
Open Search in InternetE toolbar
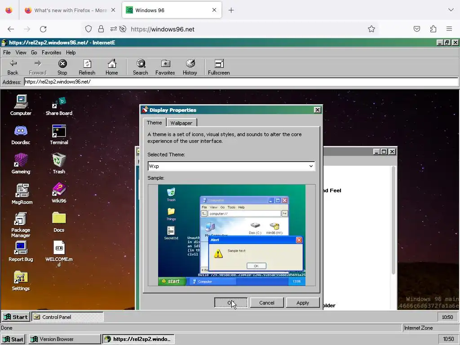[x=141, y=67]
